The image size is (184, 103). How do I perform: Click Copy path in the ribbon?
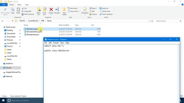tap(26, 11)
